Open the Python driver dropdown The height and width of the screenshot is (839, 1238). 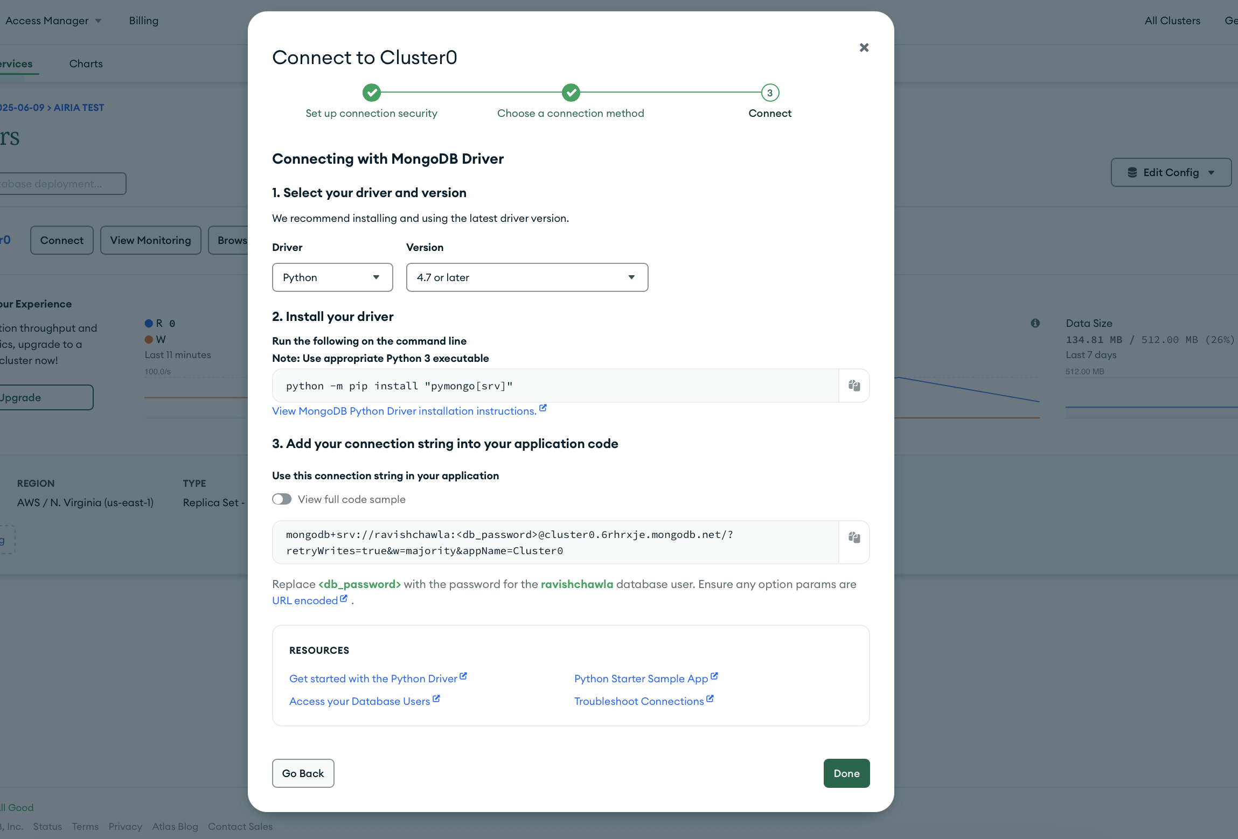click(x=332, y=277)
